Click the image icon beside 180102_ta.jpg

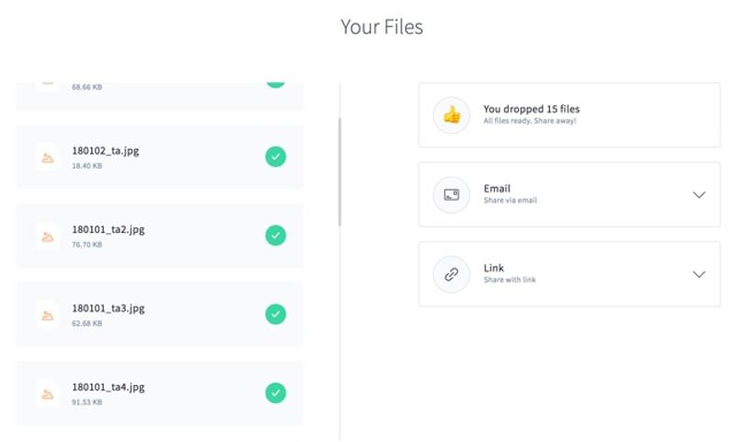click(48, 158)
